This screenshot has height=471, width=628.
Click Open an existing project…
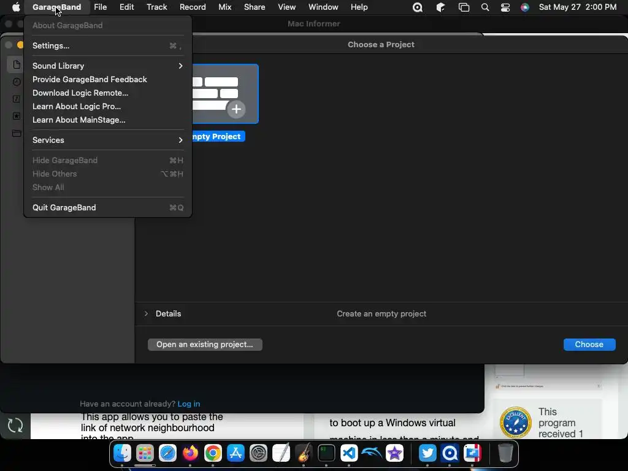tap(205, 345)
